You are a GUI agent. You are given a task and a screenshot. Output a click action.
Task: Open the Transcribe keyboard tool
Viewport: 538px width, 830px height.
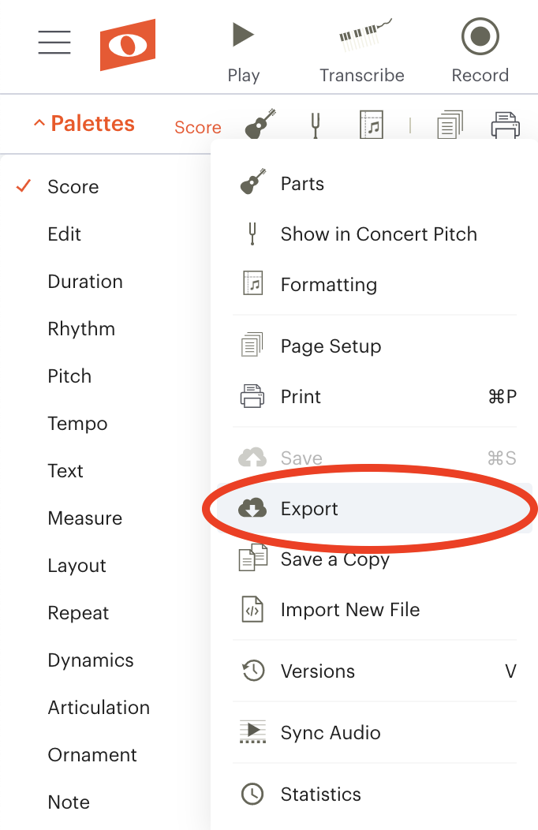pyautogui.click(x=362, y=52)
